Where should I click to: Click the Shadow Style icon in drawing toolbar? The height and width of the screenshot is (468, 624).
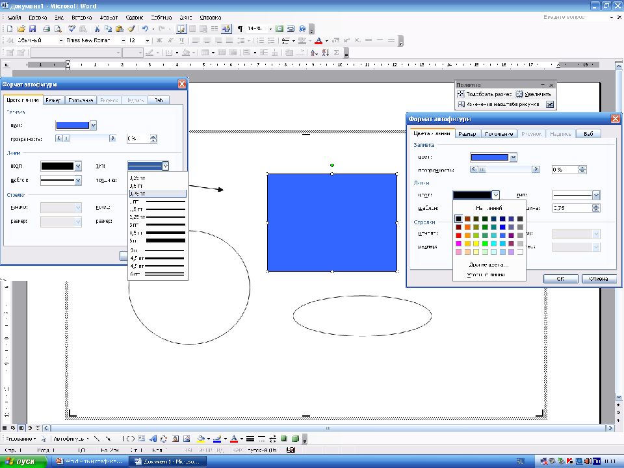point(284,439)
